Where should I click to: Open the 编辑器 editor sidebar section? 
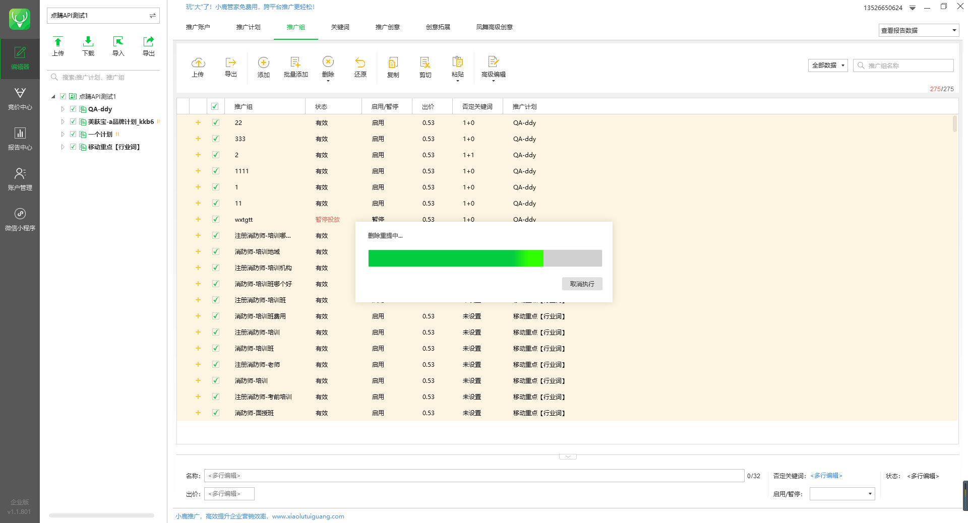point(20,58)
